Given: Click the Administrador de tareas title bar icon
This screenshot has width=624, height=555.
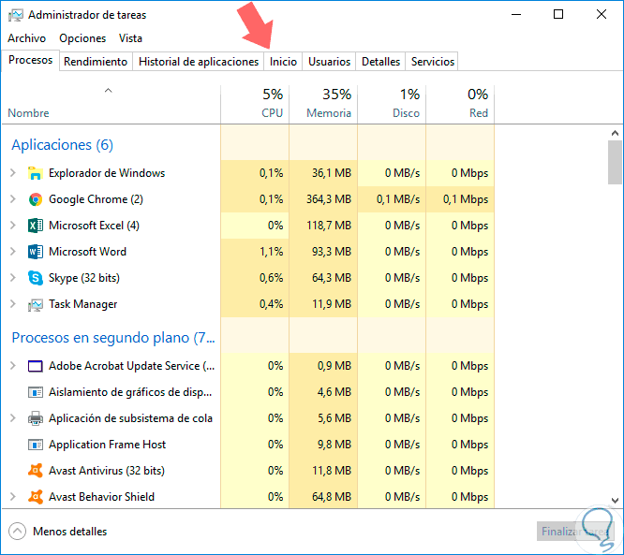Looking at the screenshot, I should point(16,15).
